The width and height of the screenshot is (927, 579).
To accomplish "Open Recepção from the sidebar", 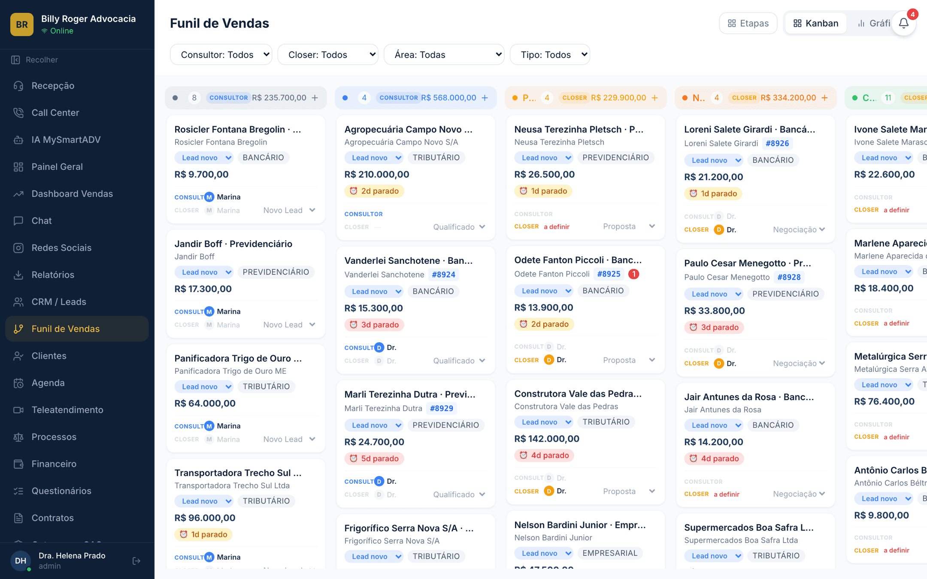I will (77, 86).
